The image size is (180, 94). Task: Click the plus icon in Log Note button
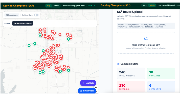(x=83, y=83)
